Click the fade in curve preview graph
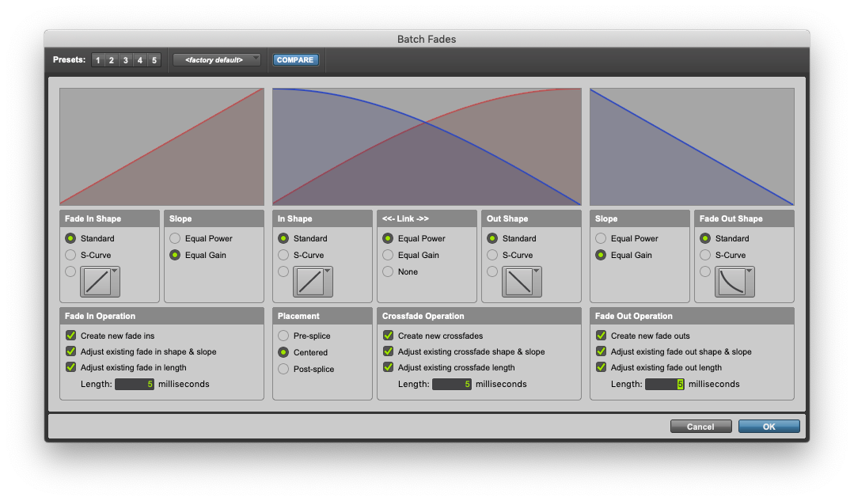Screen dimensions: 854x501 point(161,146)
